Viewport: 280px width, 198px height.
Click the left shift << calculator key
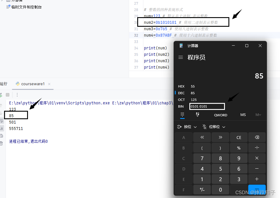[202, 138]
